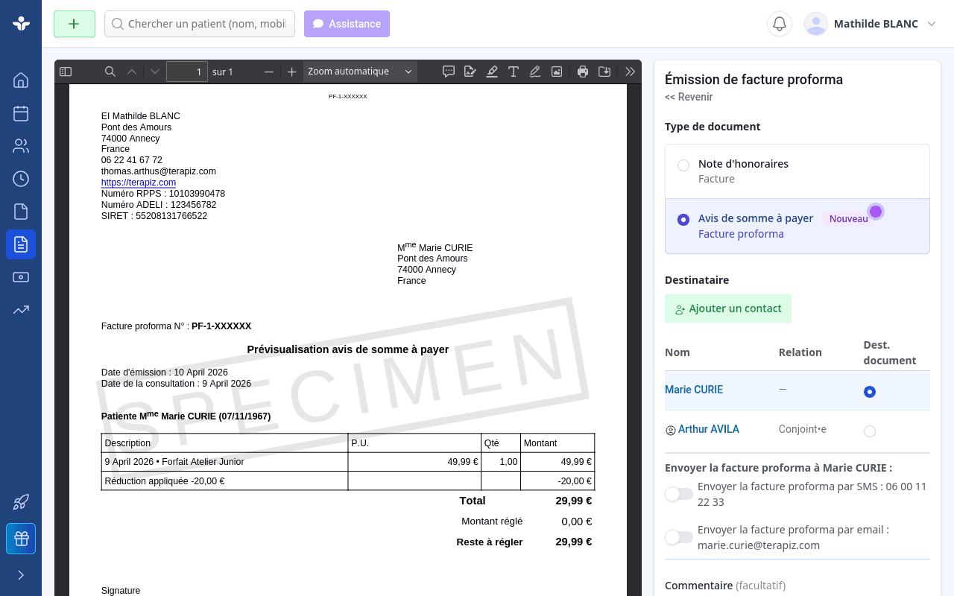Click the rocket icon in sidebar
Screen dimensions: 954x596
21,502
